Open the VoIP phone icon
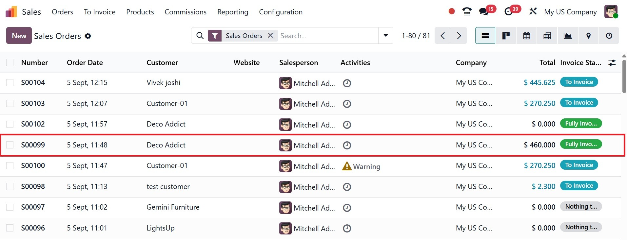This screenshot has width=627, height=240. tap(467, 12)
